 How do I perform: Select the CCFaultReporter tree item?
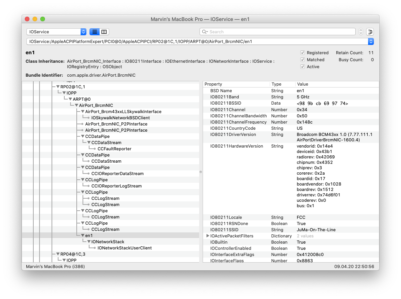point(114,149)
